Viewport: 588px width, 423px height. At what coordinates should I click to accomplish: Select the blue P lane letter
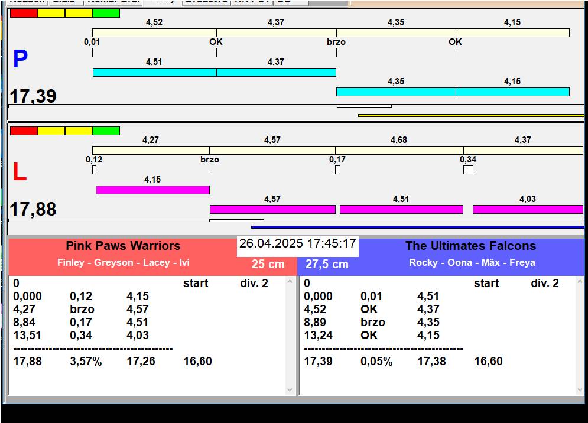tap(20, 59)
